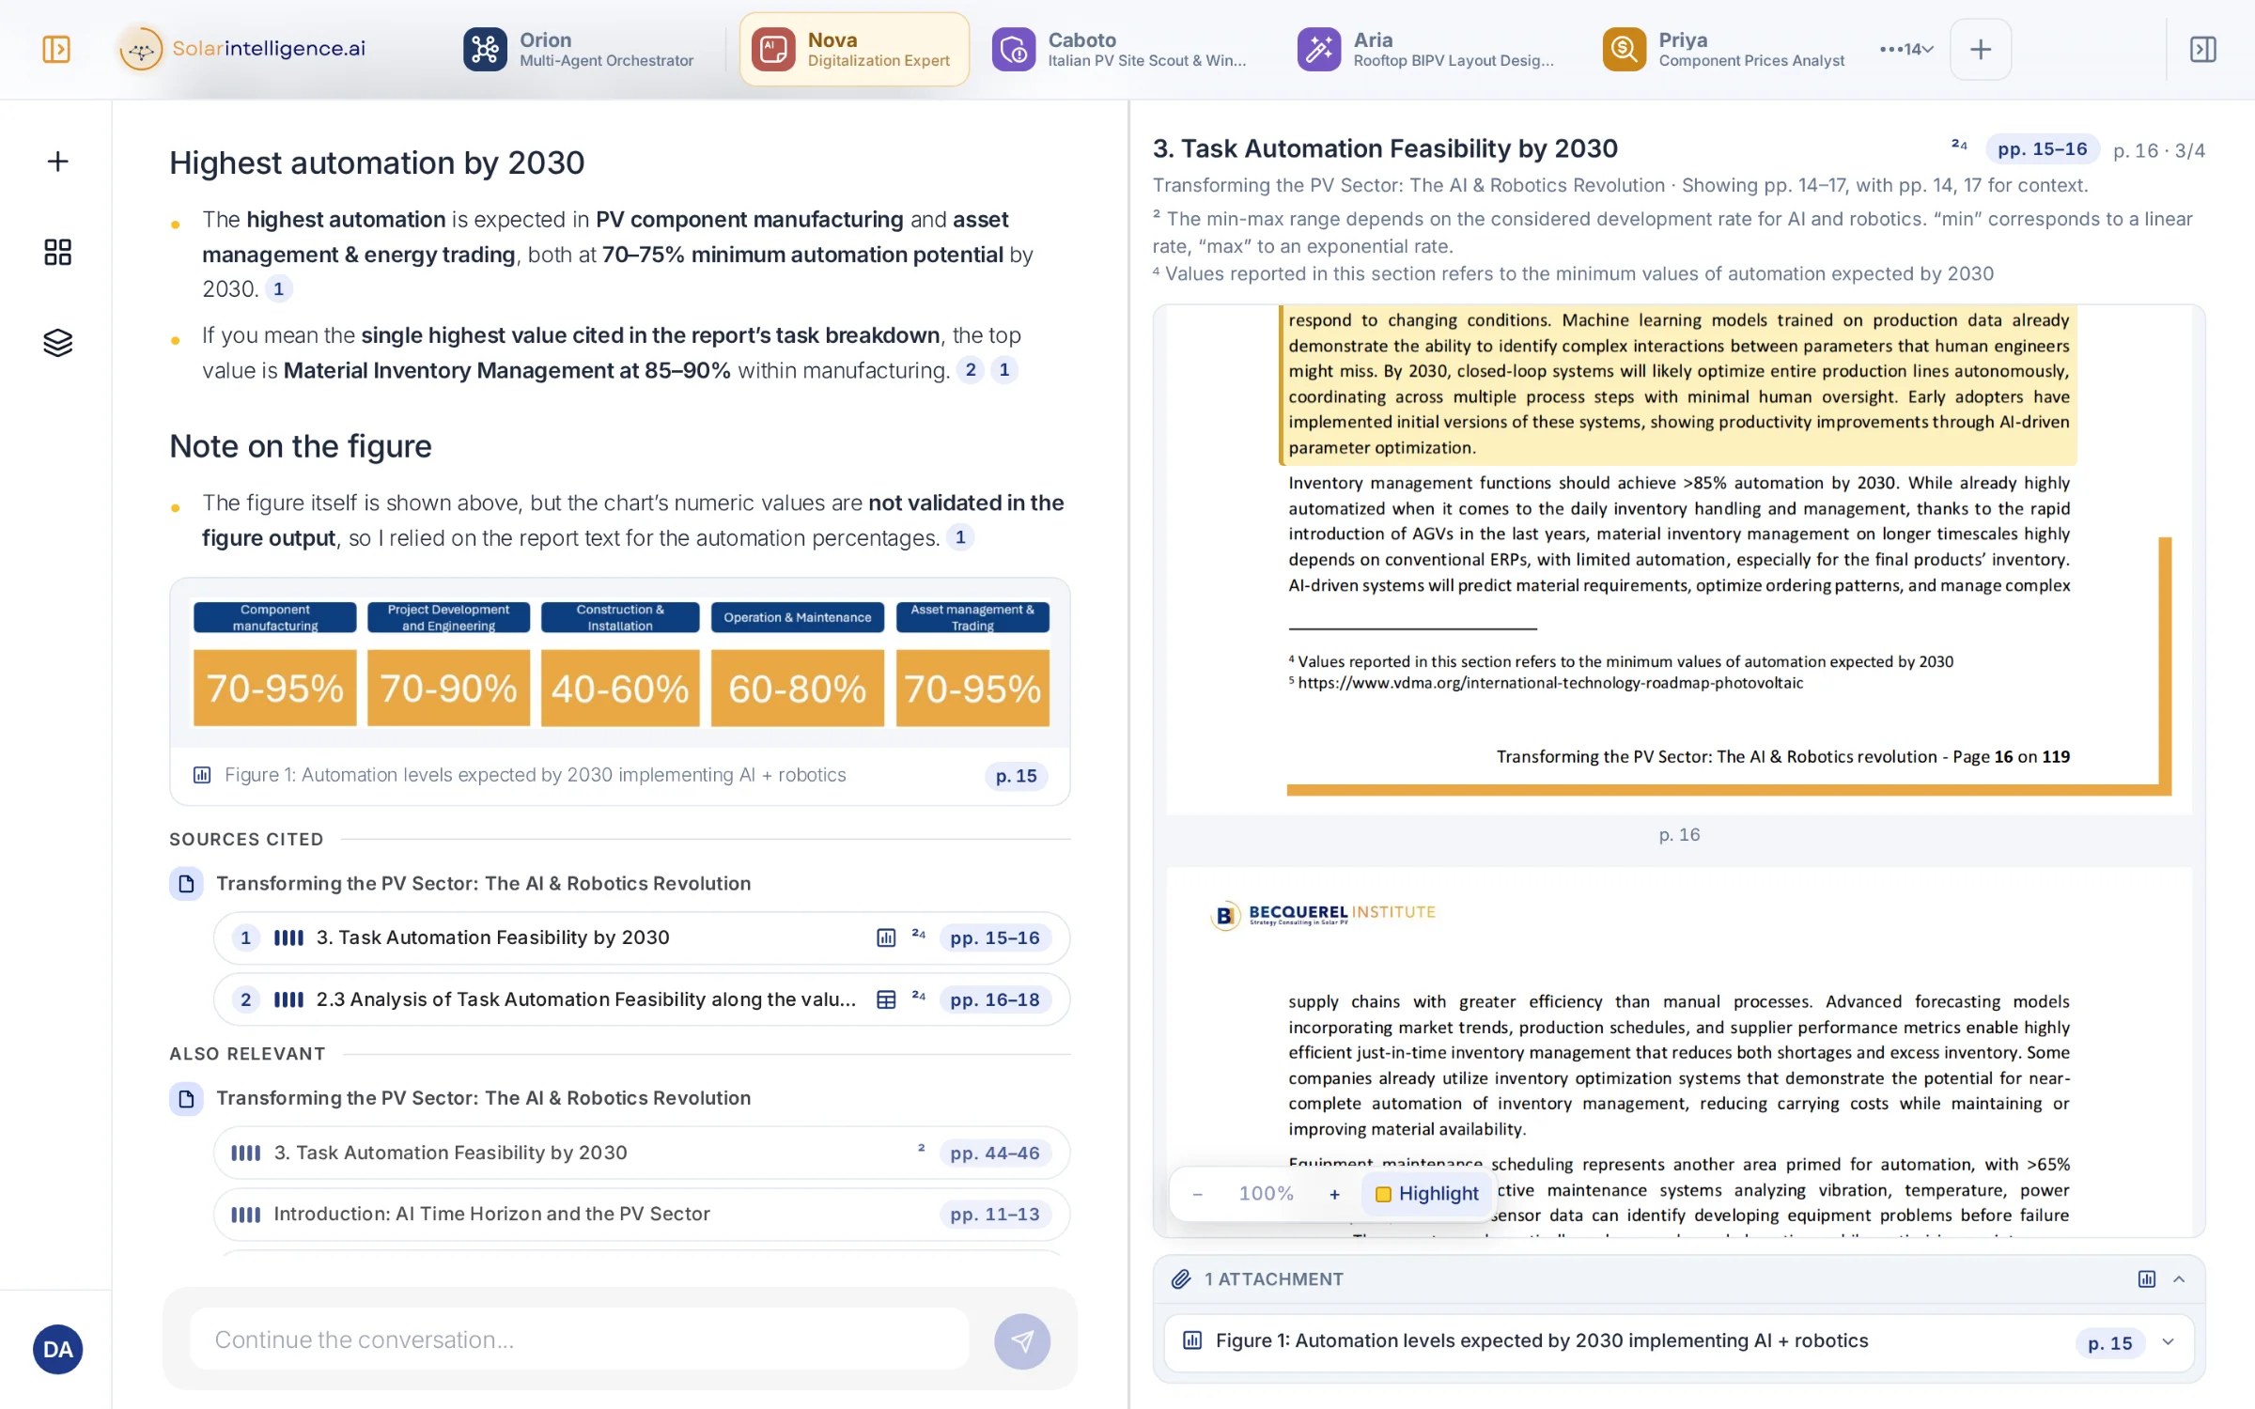
Task: Select the Nova Digitalization Expert tab
Action: point(854,49)
